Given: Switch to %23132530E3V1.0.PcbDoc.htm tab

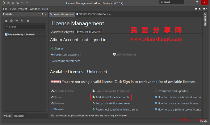Looking at the screenshot, I should point(94,14).
